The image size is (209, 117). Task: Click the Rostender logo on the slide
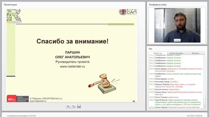point(14,16)
